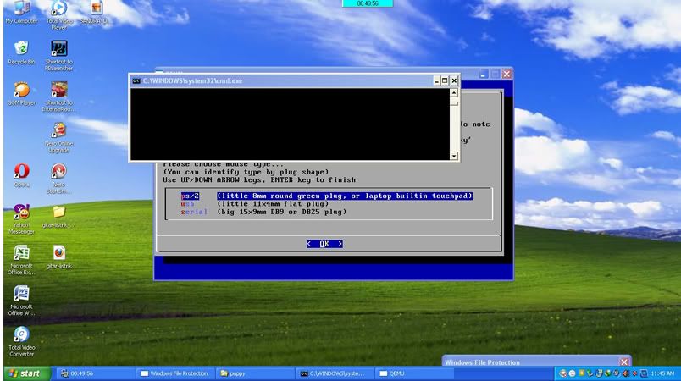
Task: Select the Opera browser desktop icon
Action: (21, 175)
